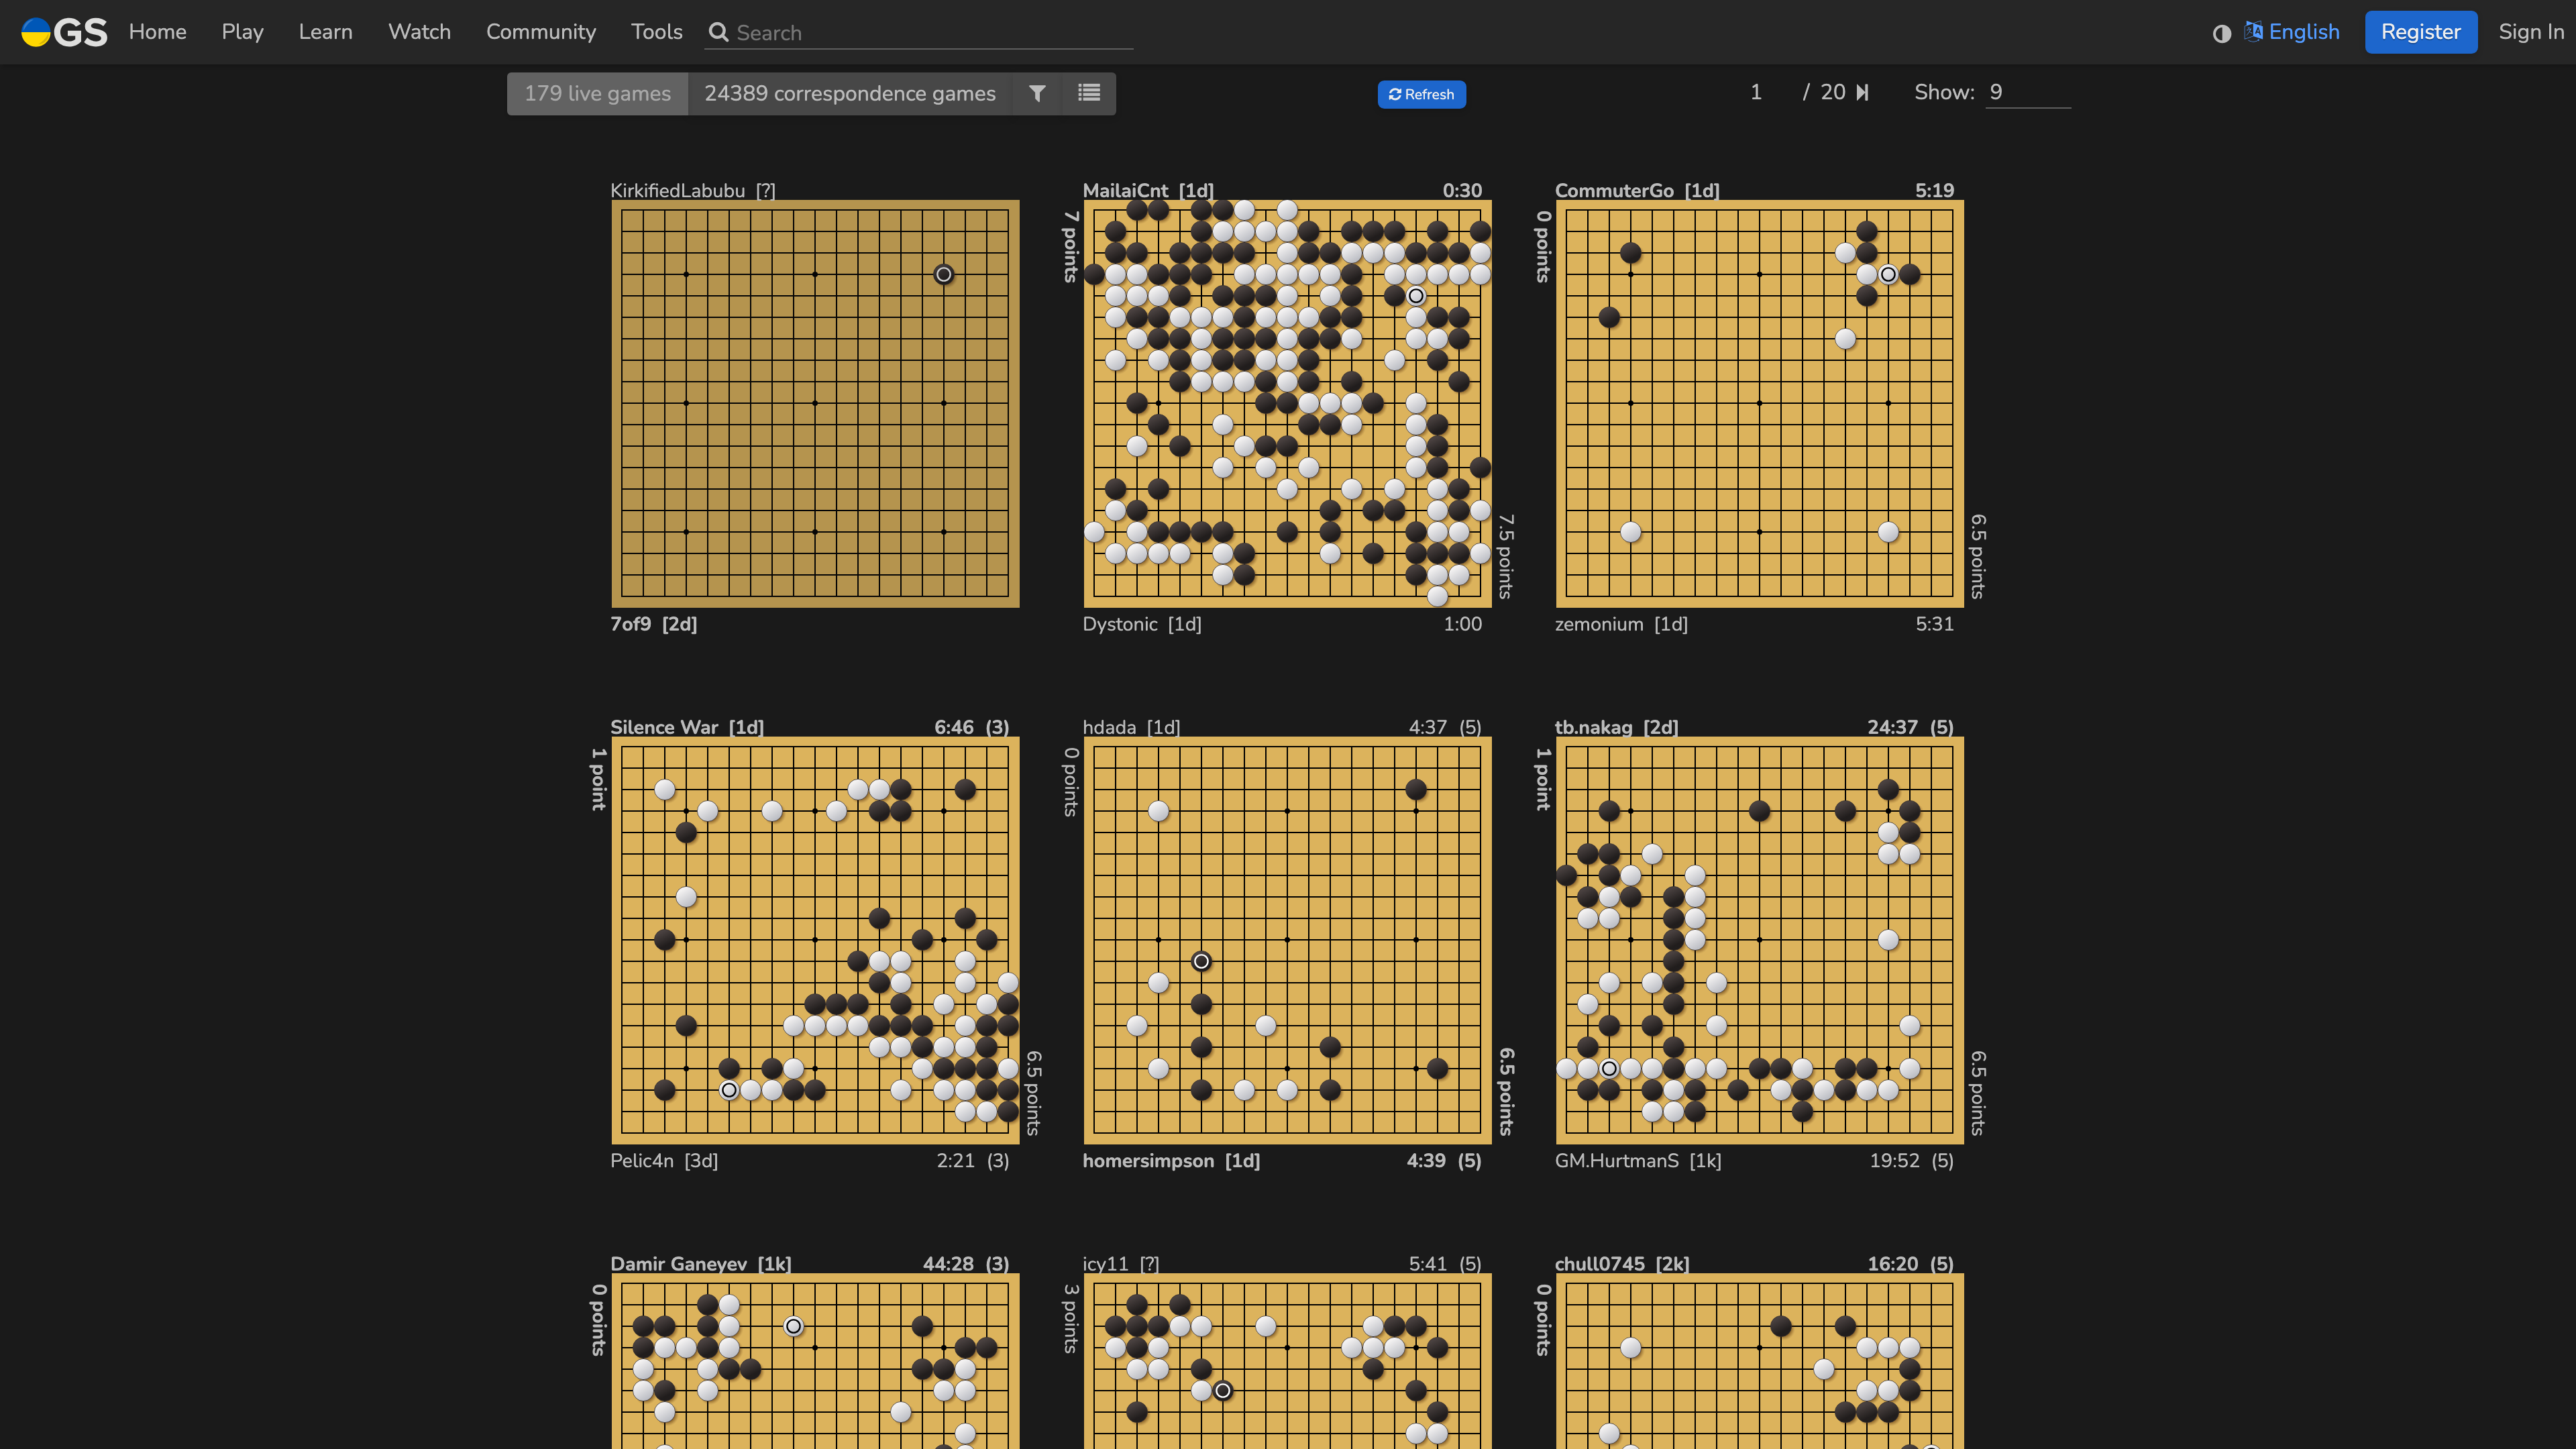Click player name tb.nakag [2d]
This screenshot has width=2576, height=1449.
(x=1616, y=727)
